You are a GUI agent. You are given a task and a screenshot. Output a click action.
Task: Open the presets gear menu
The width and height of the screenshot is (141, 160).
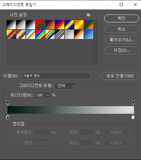(x=89, y=15)
